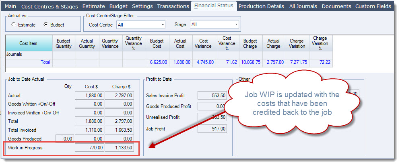Expand the Stage dropdown
The width and height of the screenshot is (400, 165).
coord(236,25)
